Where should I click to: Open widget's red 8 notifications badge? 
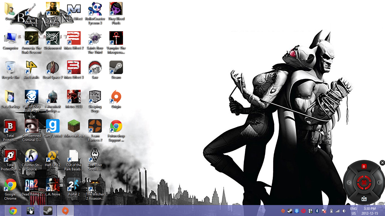[364, 166]
